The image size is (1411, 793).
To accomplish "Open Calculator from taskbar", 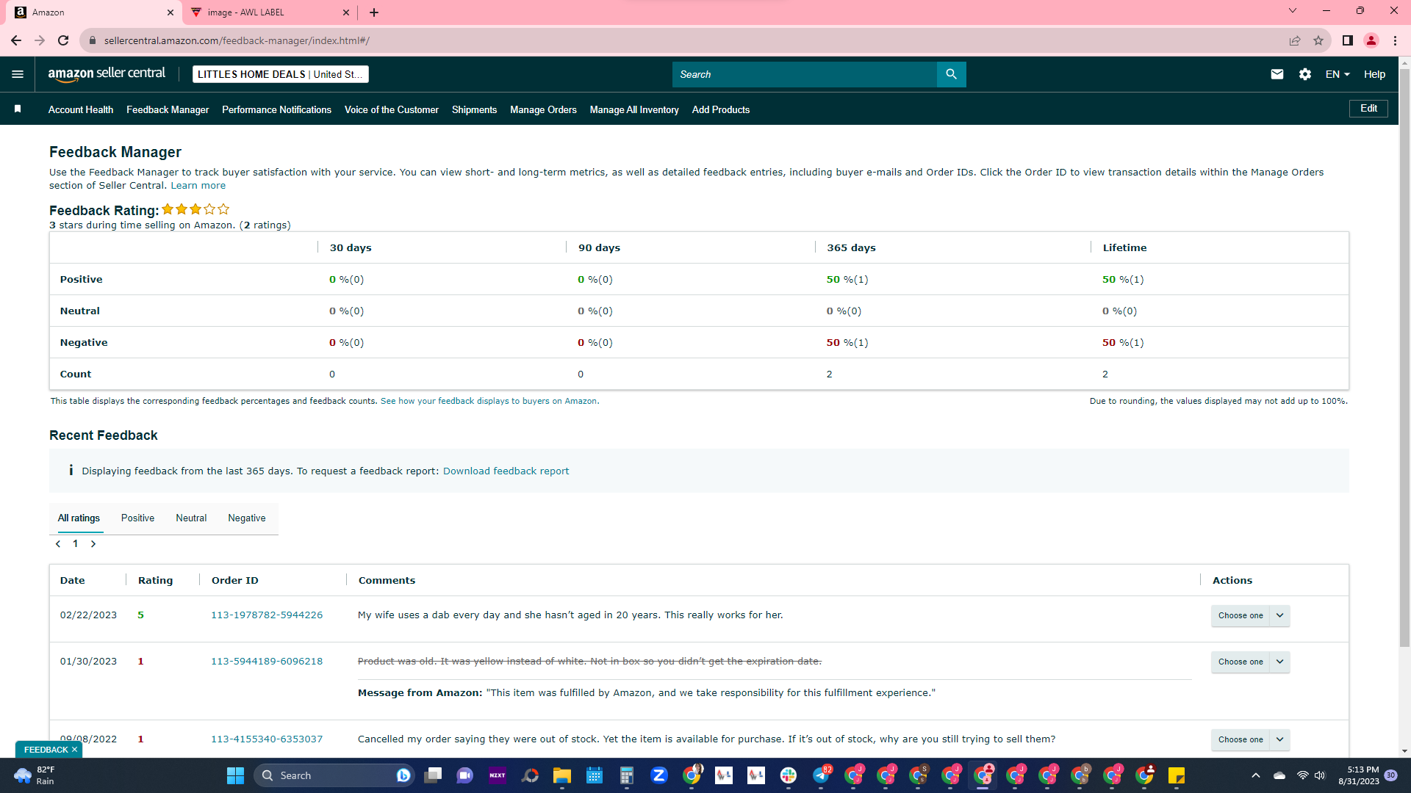I will [x=627, y=775].
